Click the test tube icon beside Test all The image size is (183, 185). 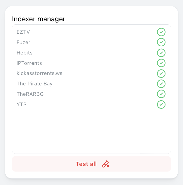click(105, 164)
